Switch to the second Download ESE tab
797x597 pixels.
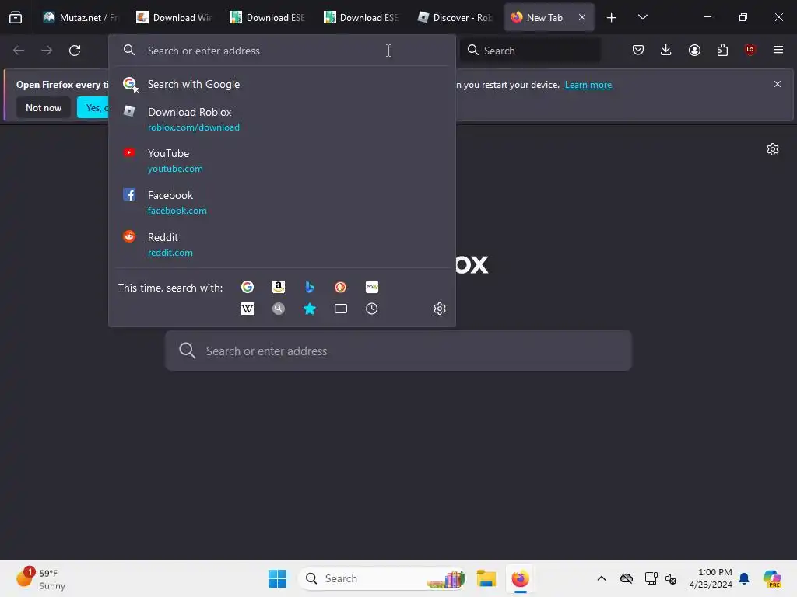tap(360, 18)
